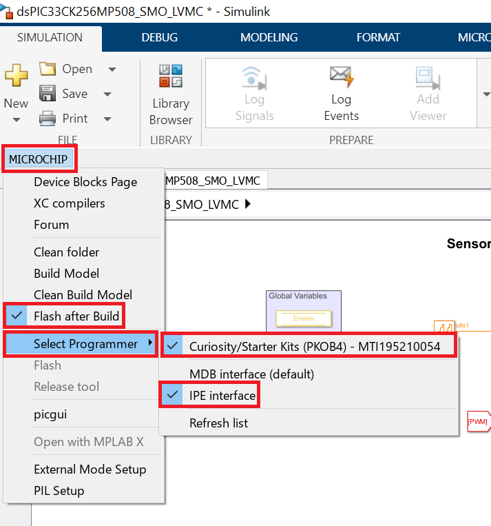Image resolution: width=491 pixels, height=526 pixels.
Task: Choose Device Blocks Page menu item
Action: [x=85, y=182]
